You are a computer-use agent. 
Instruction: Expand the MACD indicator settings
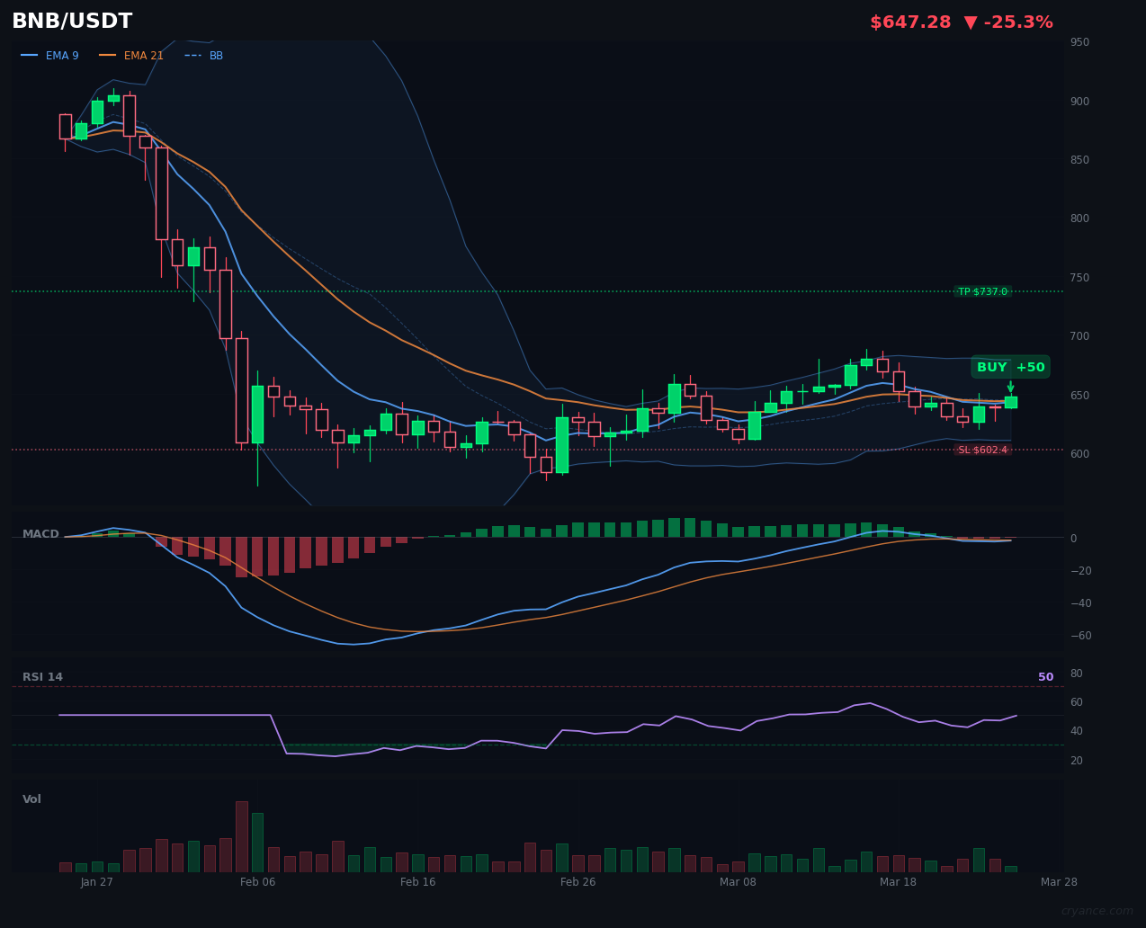point(40,533)
